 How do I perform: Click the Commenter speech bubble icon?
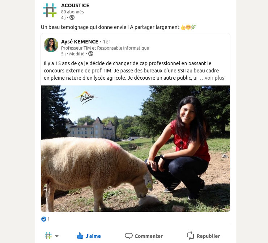click(128, 236)
